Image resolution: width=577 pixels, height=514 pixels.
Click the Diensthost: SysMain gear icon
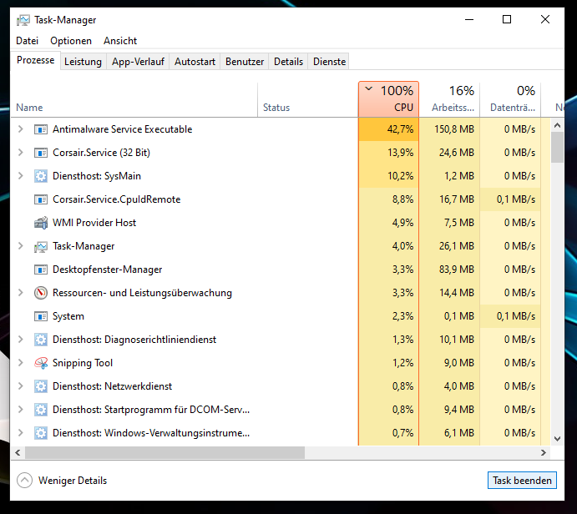(40, 176)
